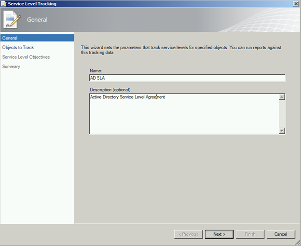Click the Previous button
The height and width of the screenshot is (246, 301).
click(x=188, y=234)
